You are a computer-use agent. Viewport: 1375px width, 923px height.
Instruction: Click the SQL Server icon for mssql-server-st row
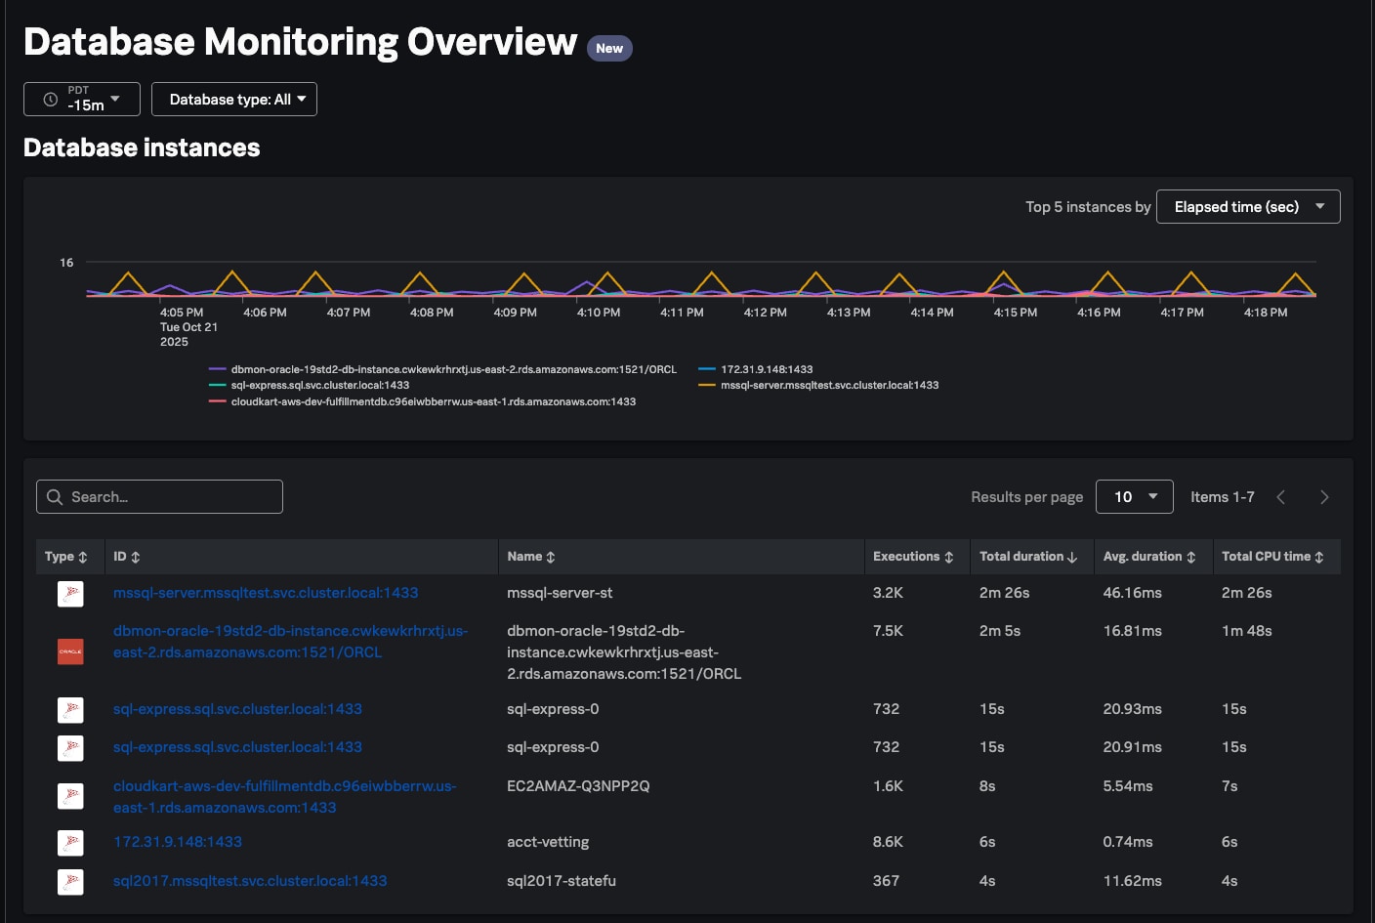click(70, 594)
